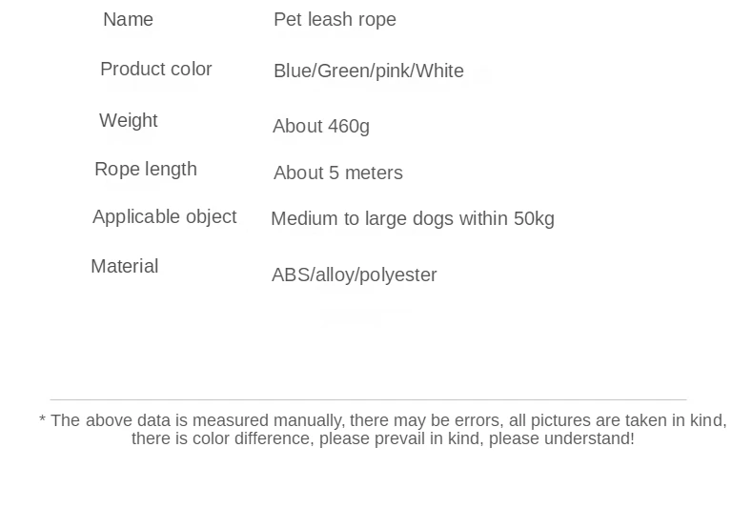Click the word "Blue" in colors
This screenshot has width=752, height=529.
click(x=293, y=71)
